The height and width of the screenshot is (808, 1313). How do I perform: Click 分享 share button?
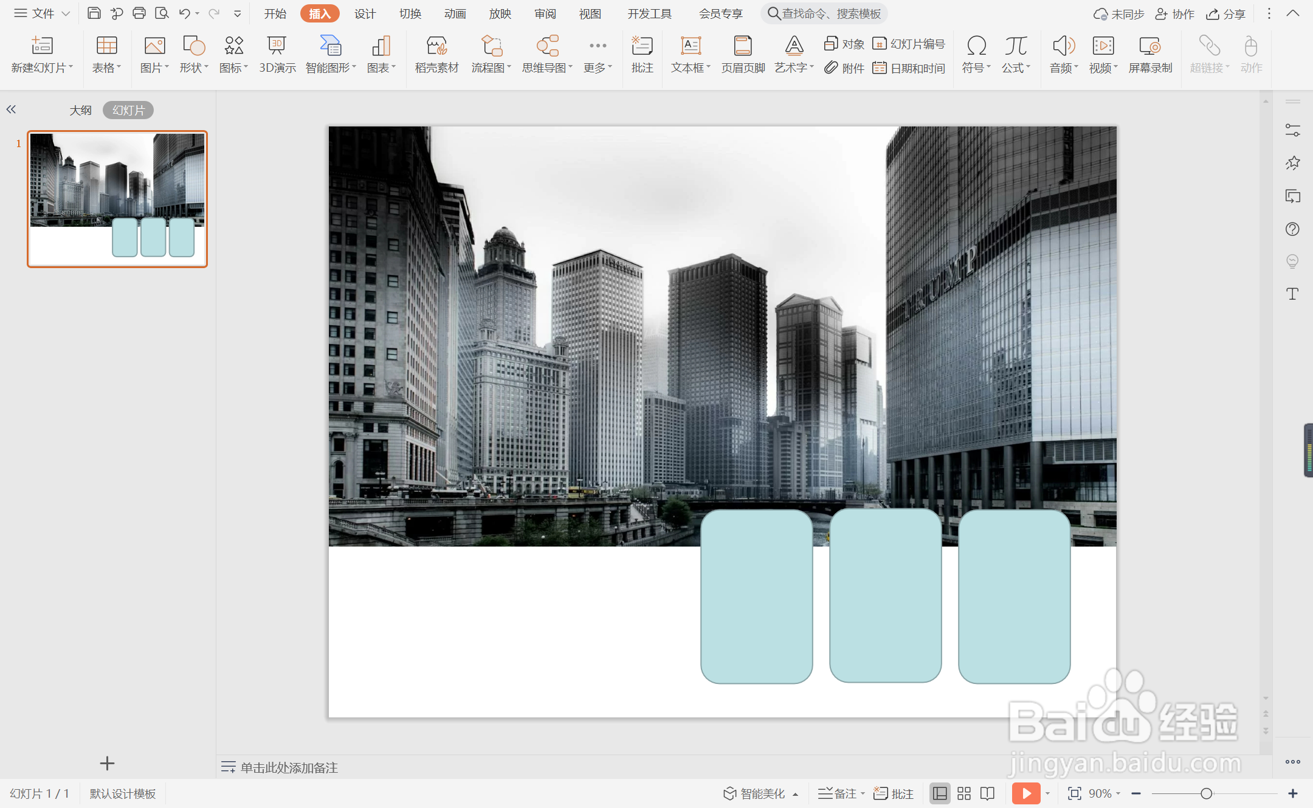[x=1226, y=14]
